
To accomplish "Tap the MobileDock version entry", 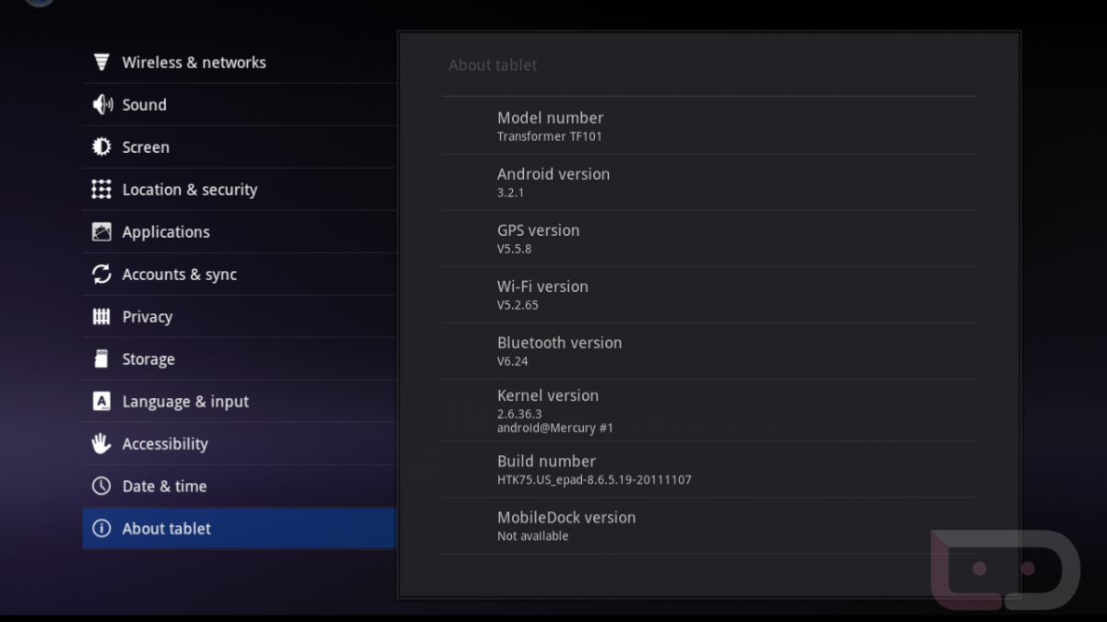I will point(708,526).
